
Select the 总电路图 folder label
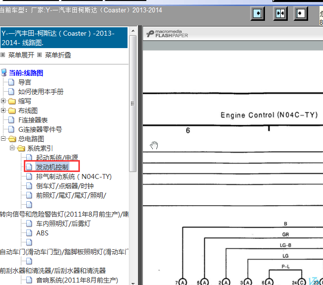31,139
